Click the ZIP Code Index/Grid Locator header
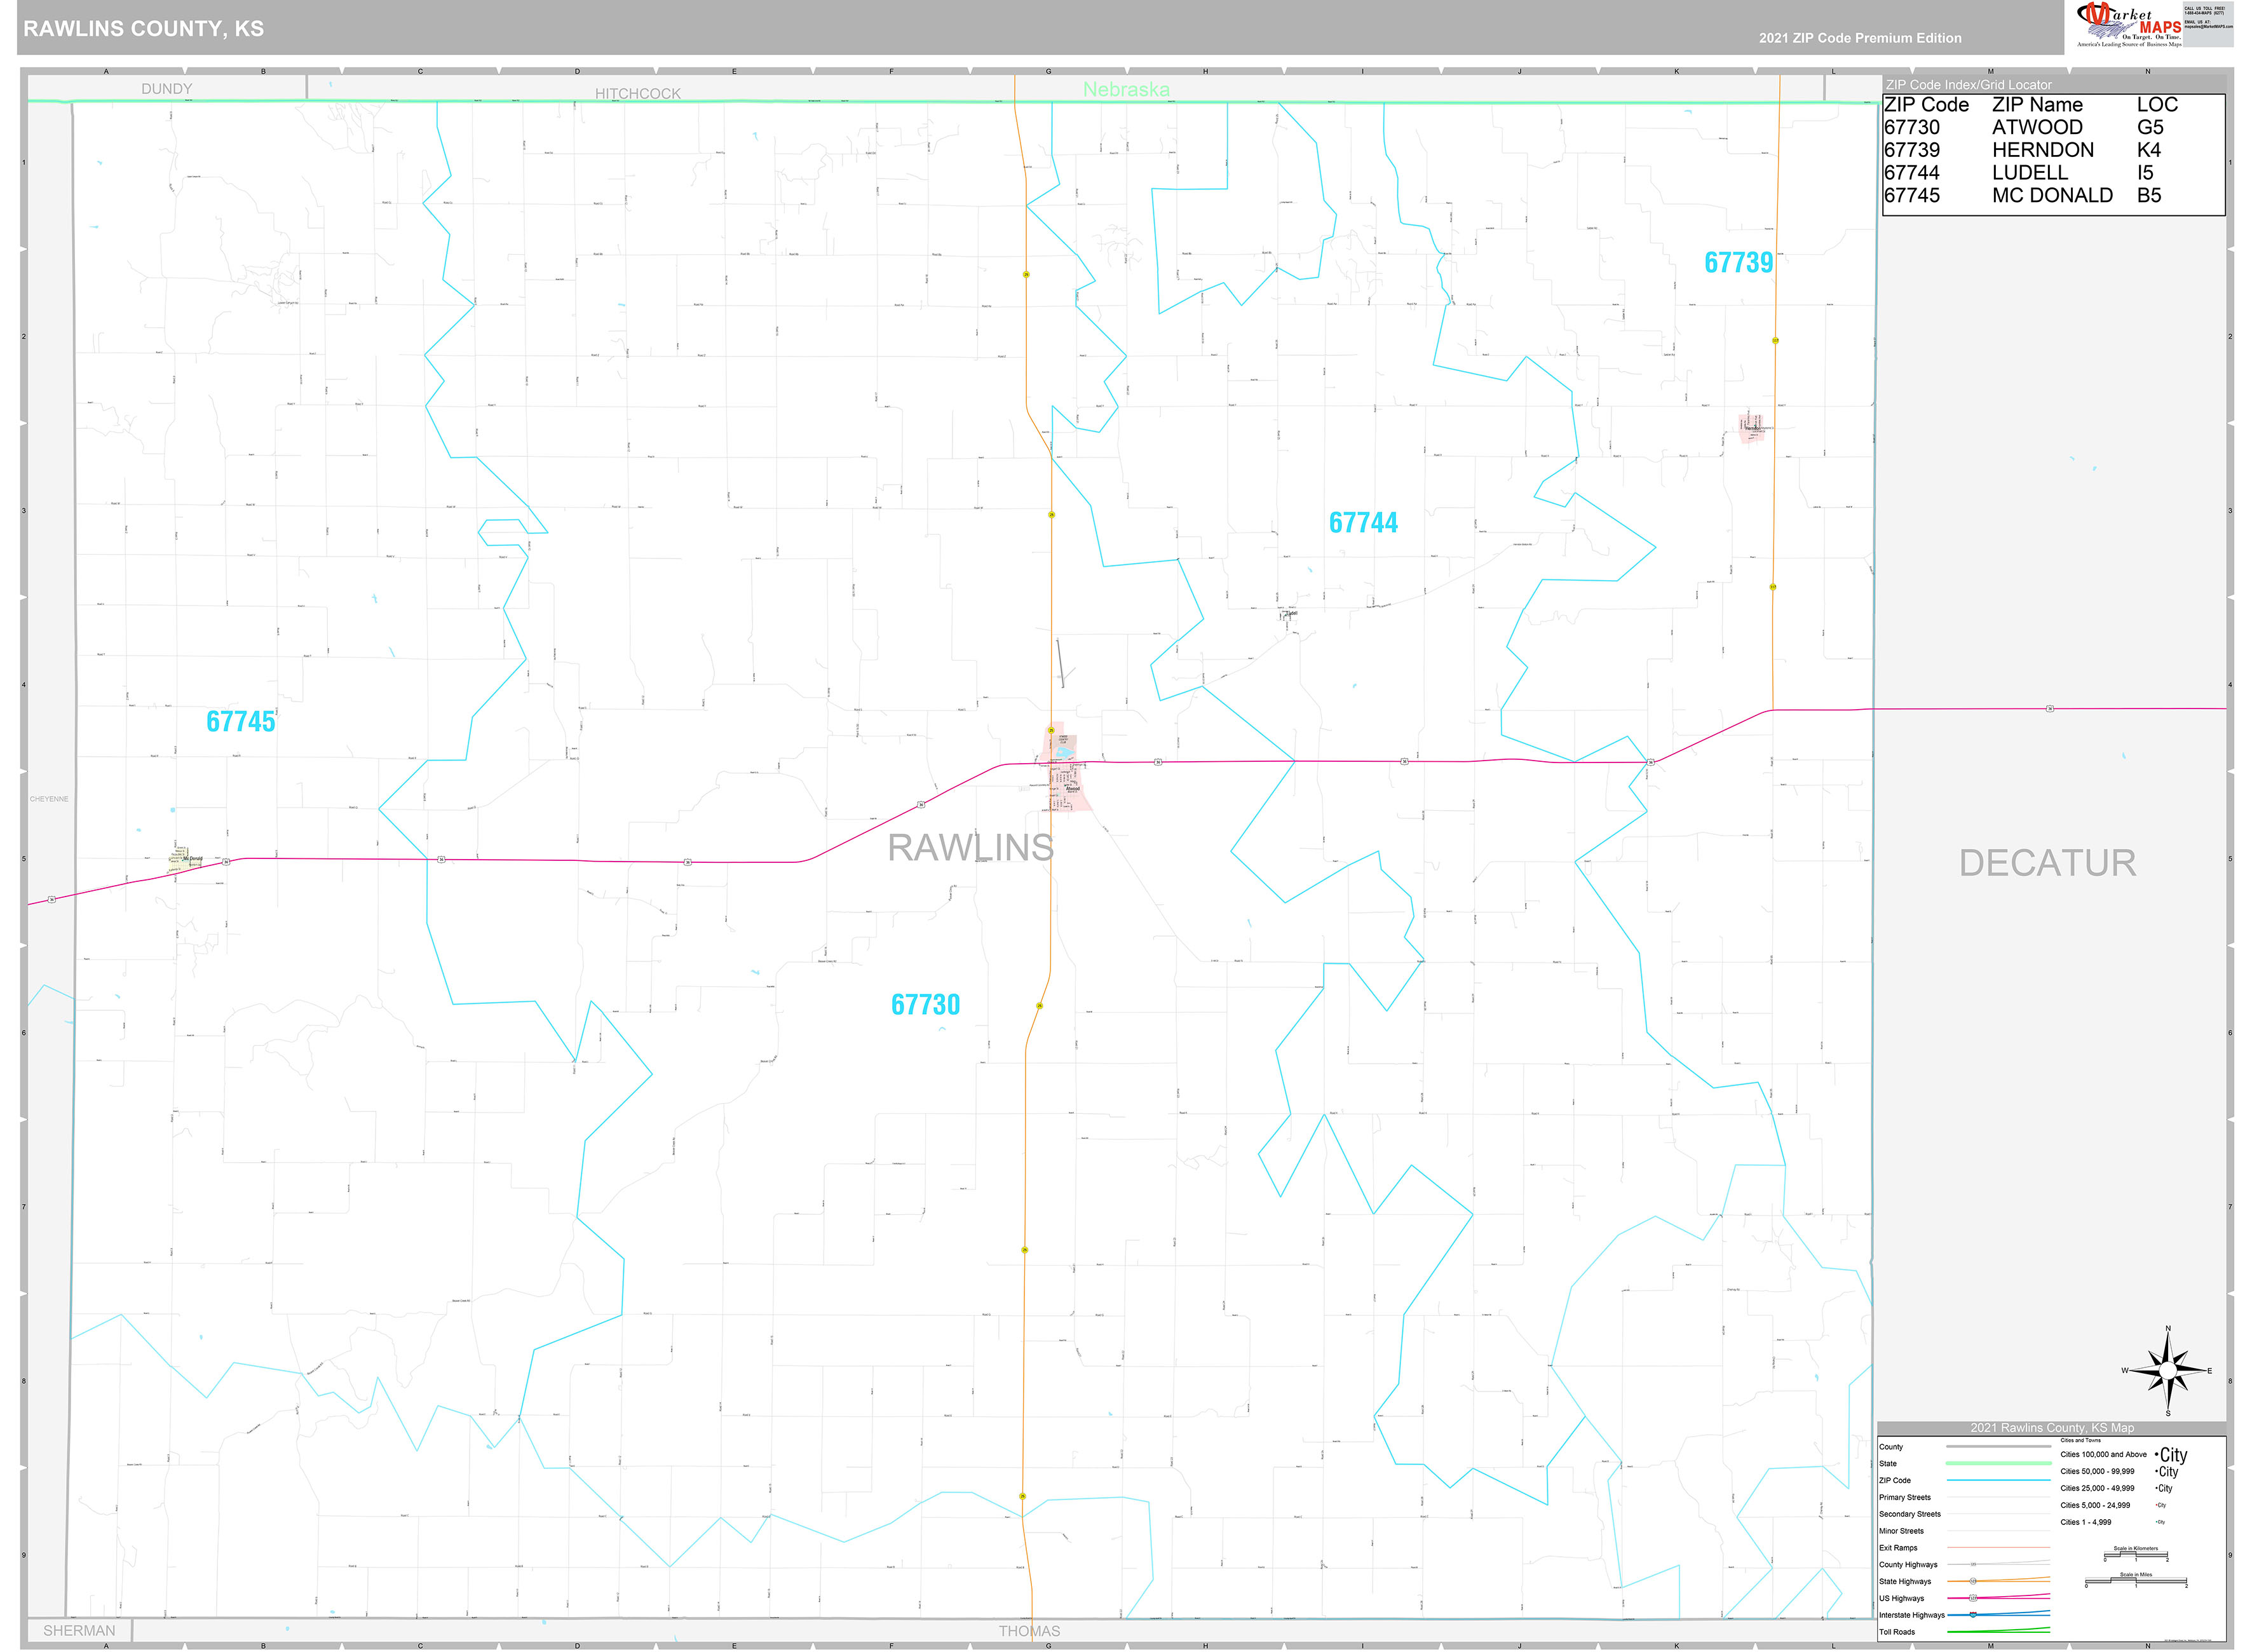 (1968, 85)
